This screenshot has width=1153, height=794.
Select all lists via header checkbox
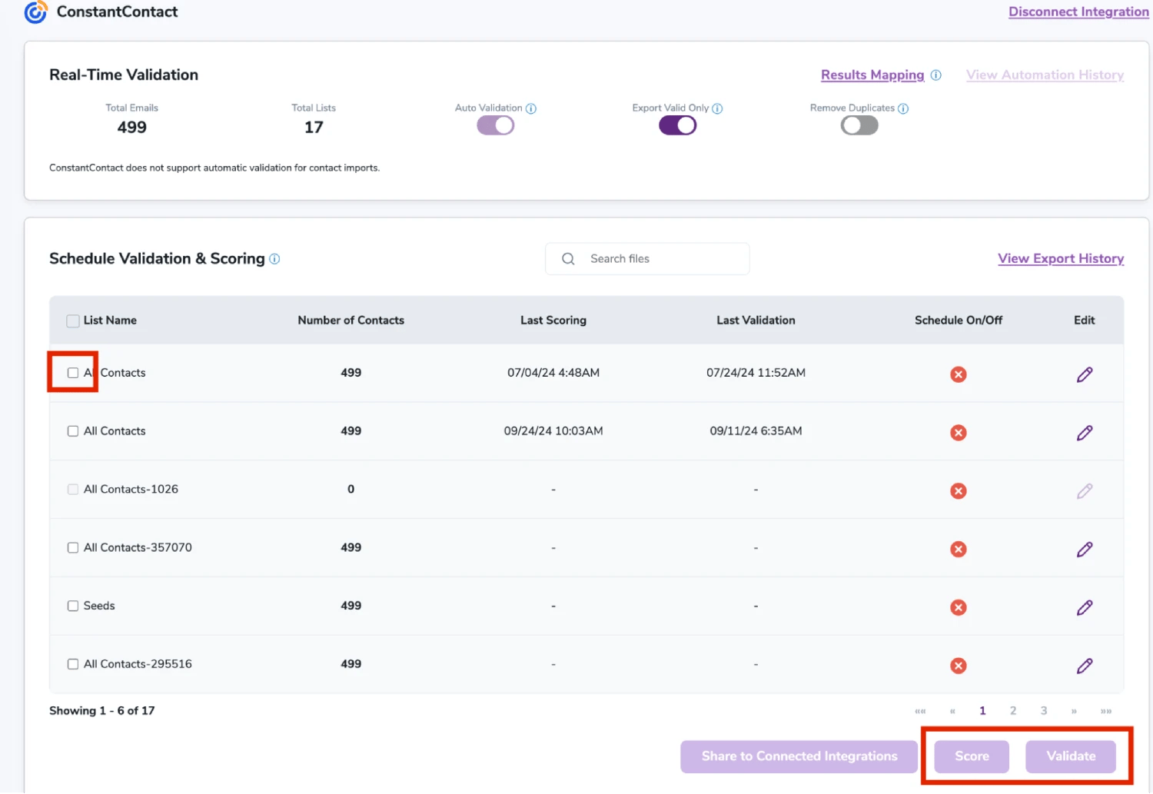tap(72, 321)
